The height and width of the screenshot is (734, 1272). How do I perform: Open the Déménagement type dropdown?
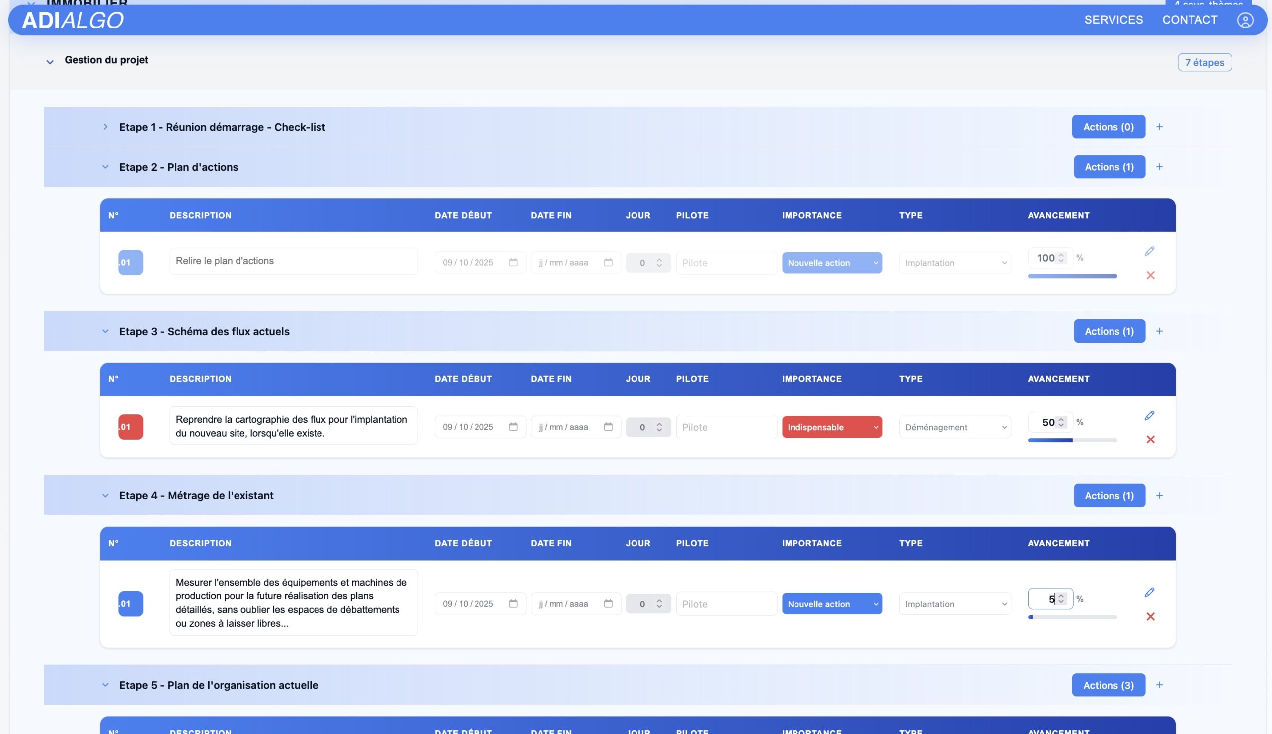pyautogui.click(x=954, y=427)
